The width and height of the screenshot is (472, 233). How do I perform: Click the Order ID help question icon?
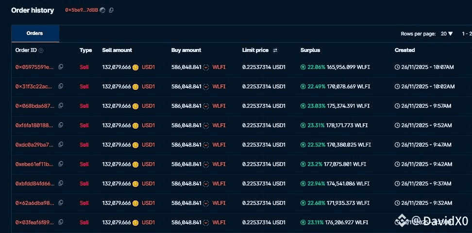click(41, 50)
